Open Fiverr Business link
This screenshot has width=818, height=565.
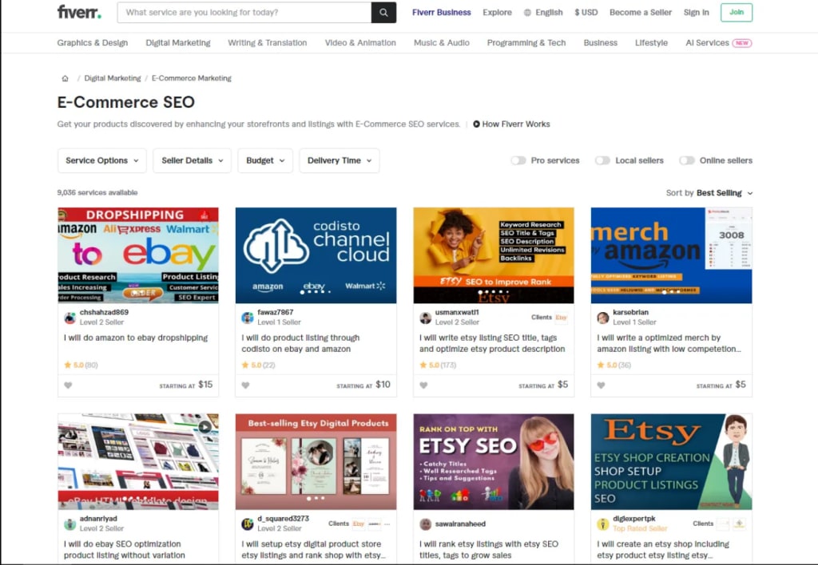pyautogui.click(x=441, y=13)
